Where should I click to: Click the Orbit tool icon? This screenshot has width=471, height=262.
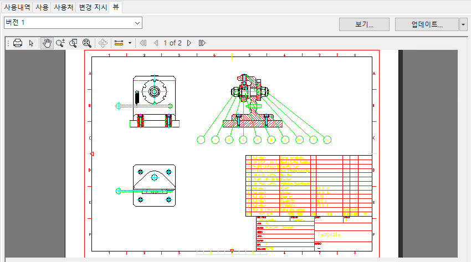103,43
